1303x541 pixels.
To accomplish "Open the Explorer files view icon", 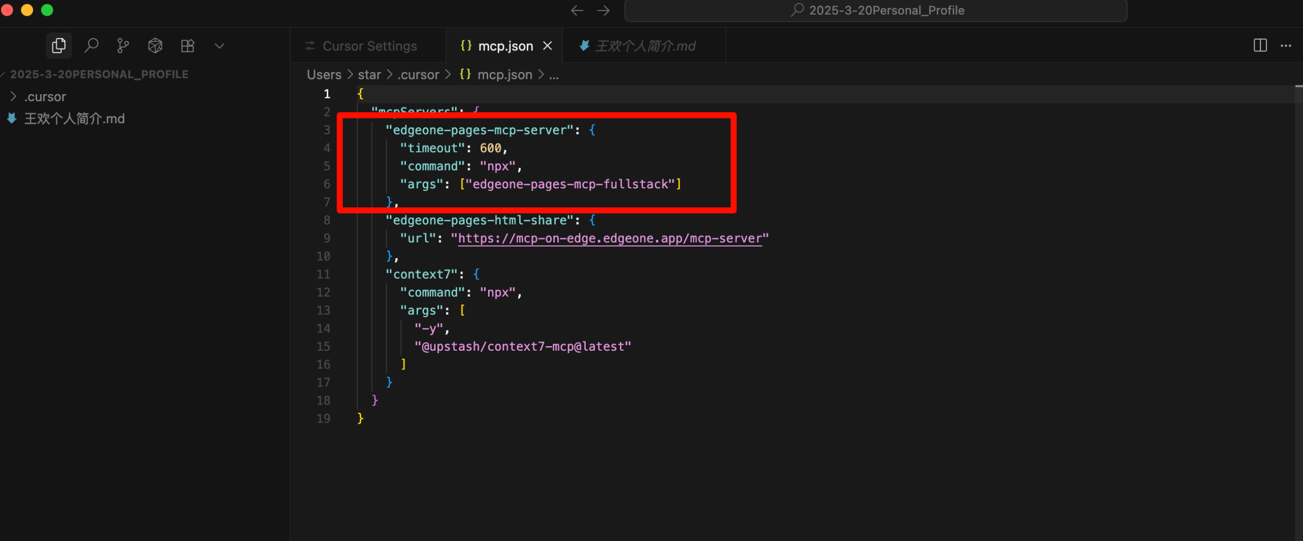I will [x=59, y=46].
